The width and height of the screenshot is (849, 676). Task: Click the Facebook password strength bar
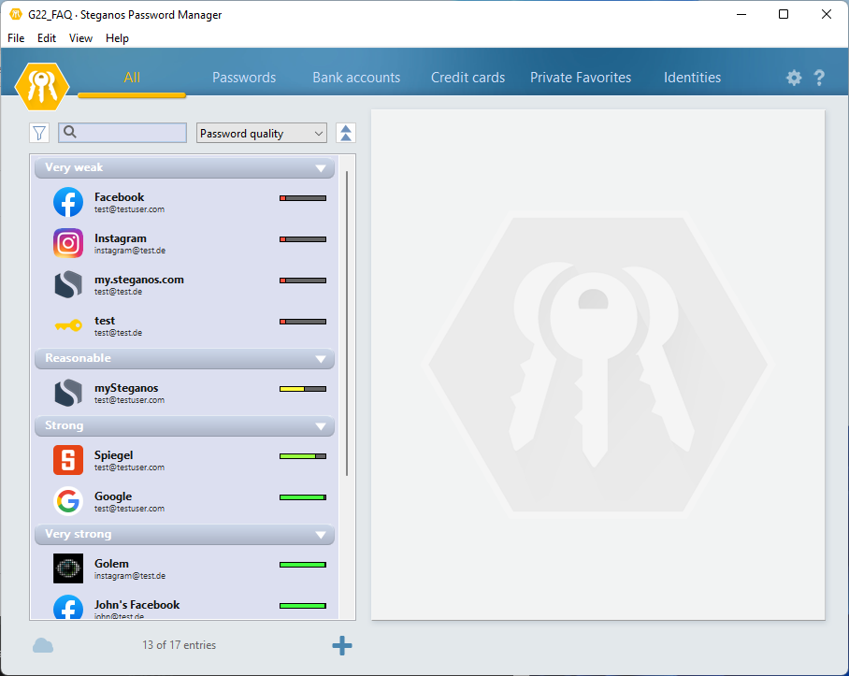(x=303, y=198)
